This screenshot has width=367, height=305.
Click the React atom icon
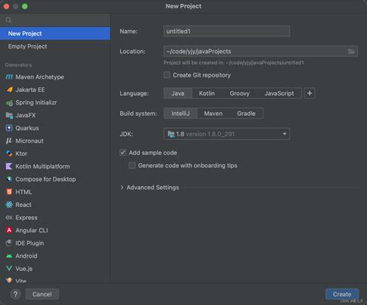click(9, 205)
